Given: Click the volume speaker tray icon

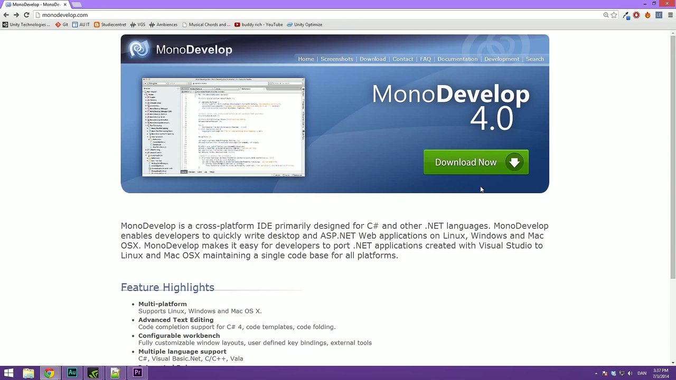Looking at the screenshot, I should pyautogui.click(x=630, y=374).
